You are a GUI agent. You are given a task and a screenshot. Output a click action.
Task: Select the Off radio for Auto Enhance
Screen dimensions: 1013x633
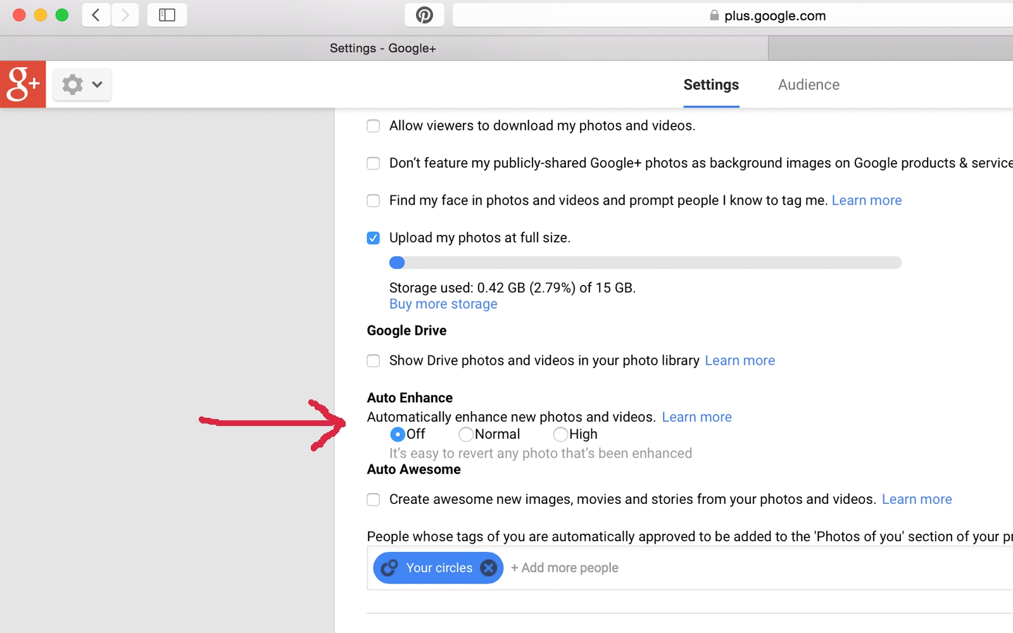coord(398,434)
